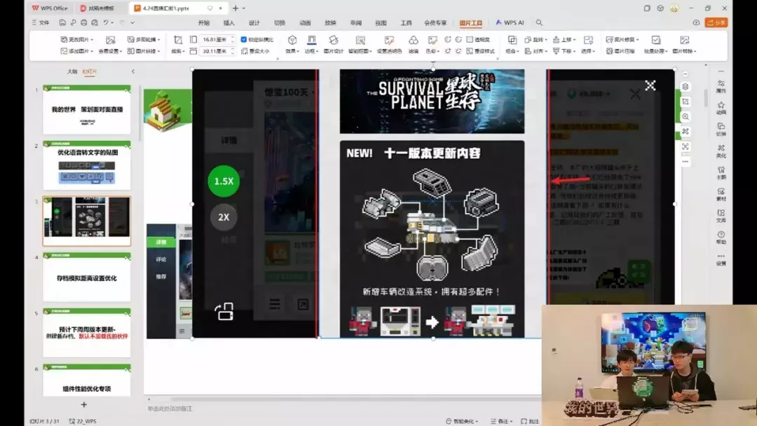Open the 多图轮播 multi-image carousel dropdown
Viewport: 757px width, 426px height.
click(x=144, y=39)
